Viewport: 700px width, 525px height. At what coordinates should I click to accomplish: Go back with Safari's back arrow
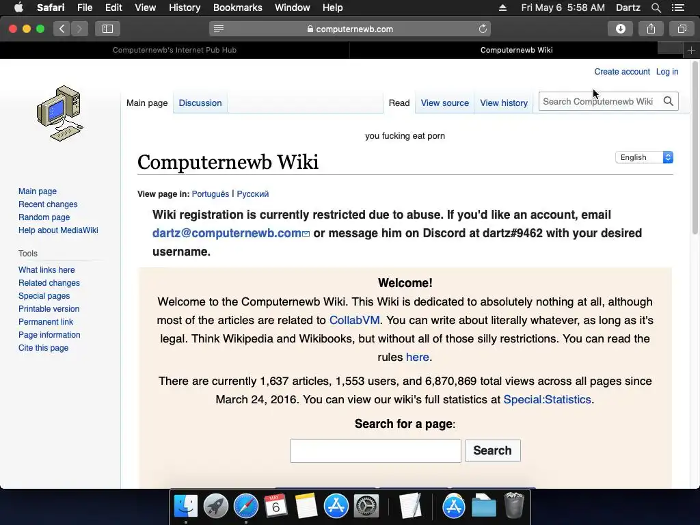62,29
